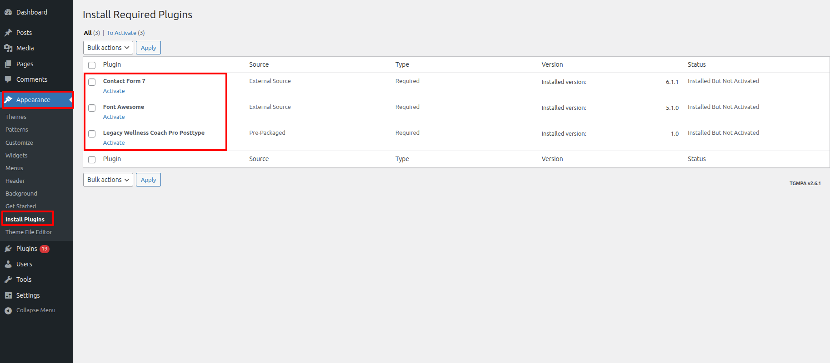Go to the Theme File Editor

click(29, 232)
